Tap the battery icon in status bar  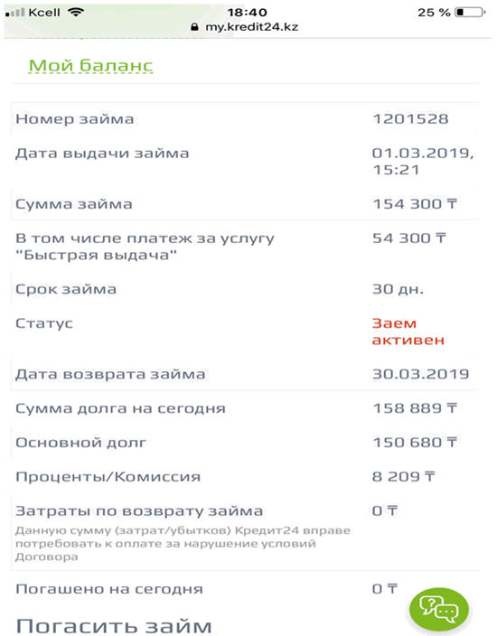pos(470,13)
